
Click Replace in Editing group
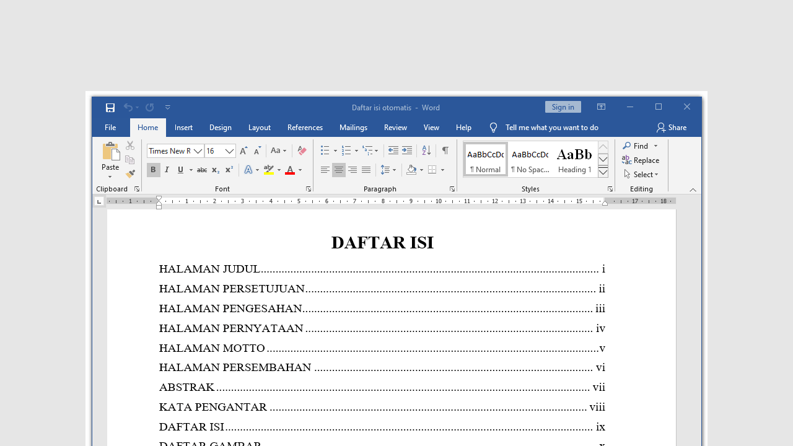(641, 160)
